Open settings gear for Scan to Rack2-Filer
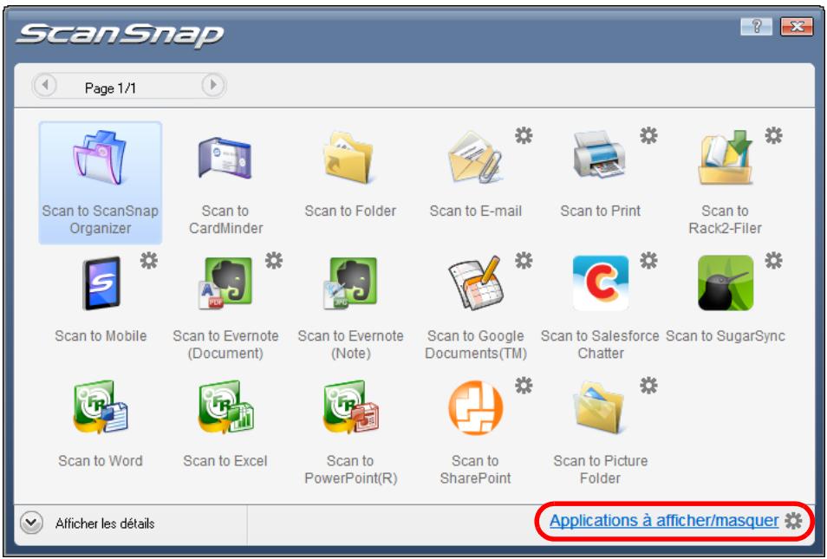The width and height of the screenshot is (827, 559). 774,136
